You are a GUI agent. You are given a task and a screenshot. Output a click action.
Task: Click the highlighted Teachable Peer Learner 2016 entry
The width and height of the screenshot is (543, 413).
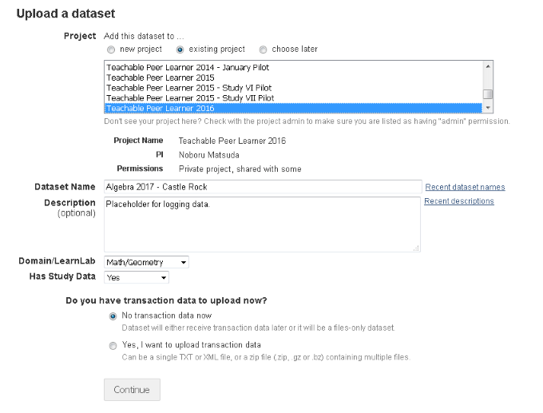pos(160,108)
